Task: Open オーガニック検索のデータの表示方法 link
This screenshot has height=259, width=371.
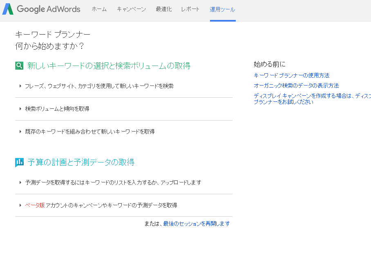Action: click(x=296, y=86)
